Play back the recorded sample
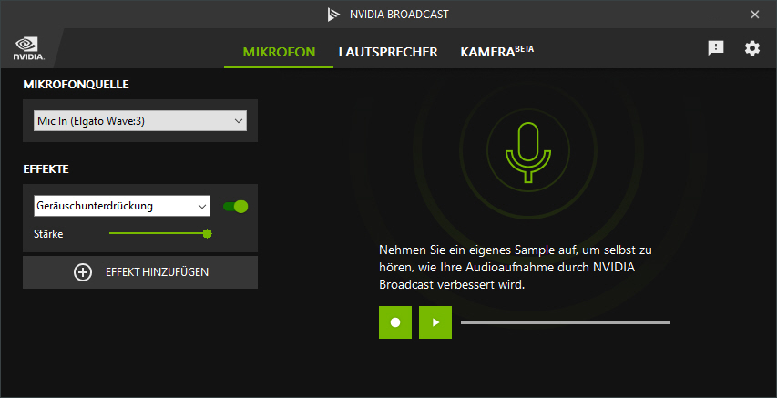The image size is (777, 398). tap(435, 322)
